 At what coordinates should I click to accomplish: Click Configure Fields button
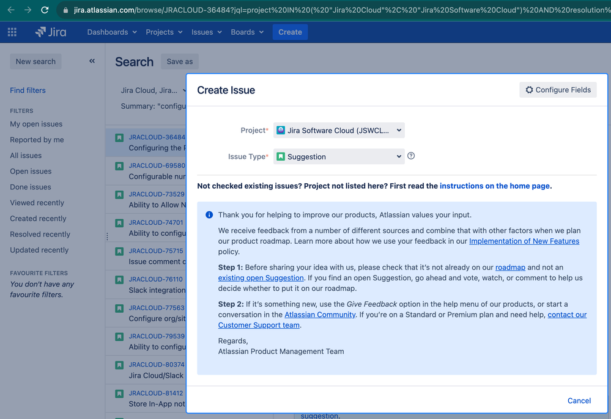click(x=558, y=90)
